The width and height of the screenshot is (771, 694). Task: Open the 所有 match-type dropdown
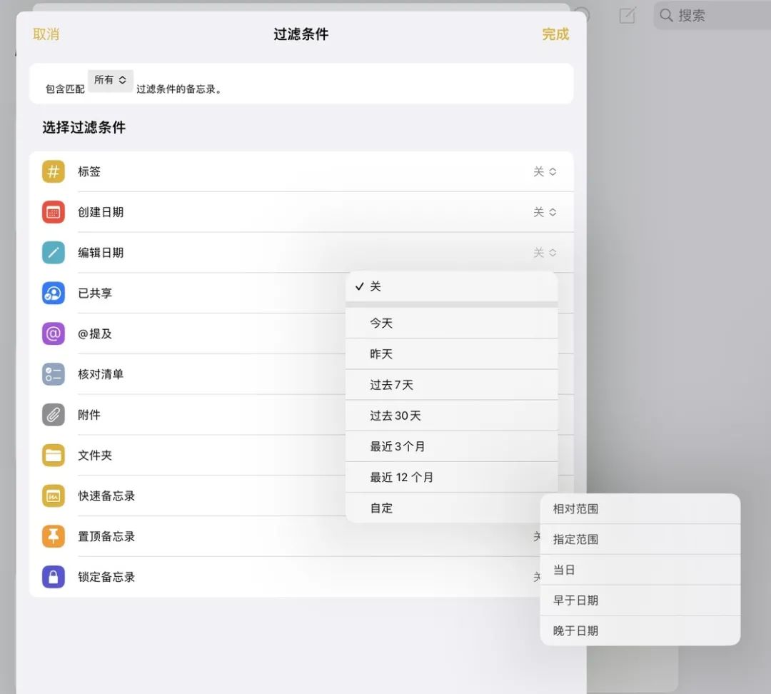[110, 80]
